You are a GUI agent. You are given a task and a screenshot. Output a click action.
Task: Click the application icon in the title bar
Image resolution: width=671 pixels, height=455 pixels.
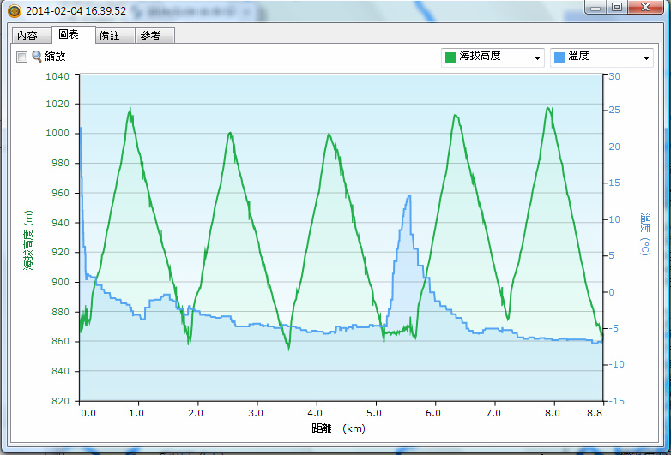click(x=14, y=11)
